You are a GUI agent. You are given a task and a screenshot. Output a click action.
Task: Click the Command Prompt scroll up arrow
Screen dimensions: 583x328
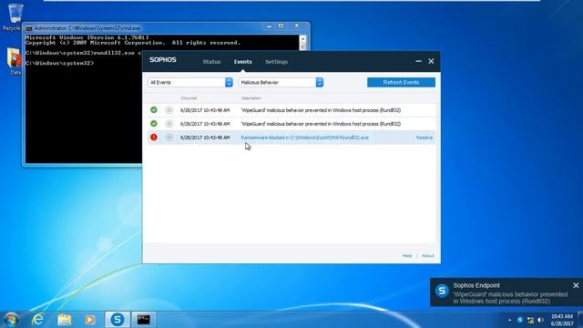tap(303, 38)
